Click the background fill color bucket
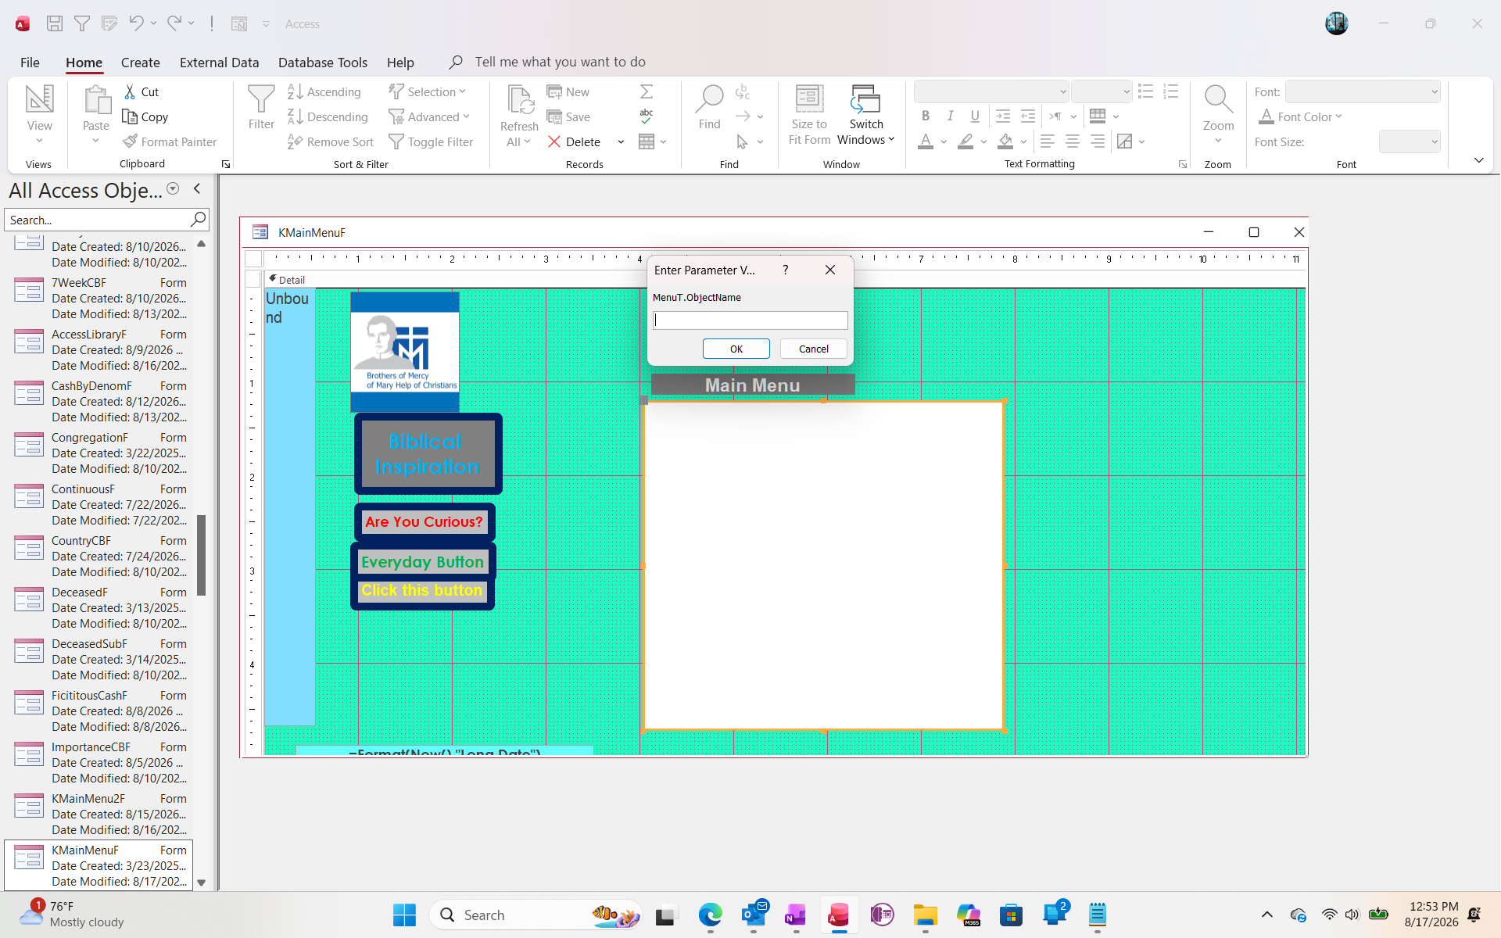 click(x=1006, y=141)
